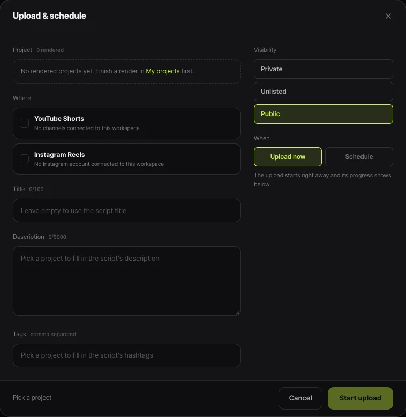
Task: Focus the Title input field
Action: pos(127,210)
